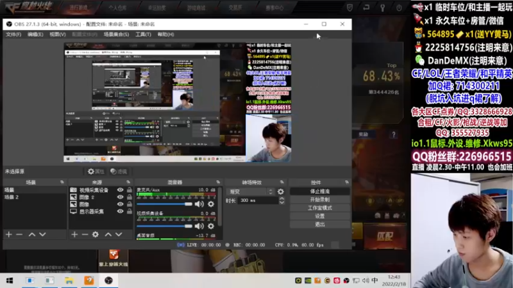The height and width of the screenshot is (288, 513).
Task: Move scene up with arrow icon
Action: [31, 234]
